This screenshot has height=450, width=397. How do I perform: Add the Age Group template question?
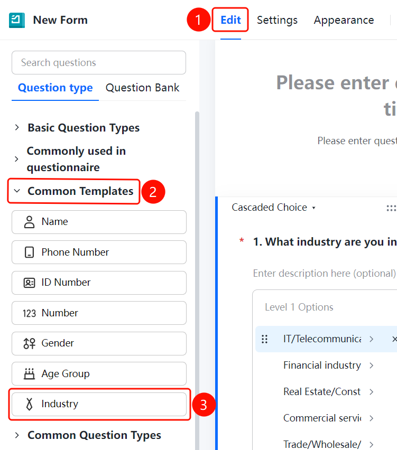99,373
